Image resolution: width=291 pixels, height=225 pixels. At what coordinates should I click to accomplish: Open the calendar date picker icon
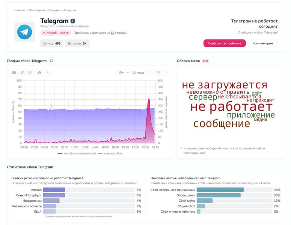(x=158, y=72)
